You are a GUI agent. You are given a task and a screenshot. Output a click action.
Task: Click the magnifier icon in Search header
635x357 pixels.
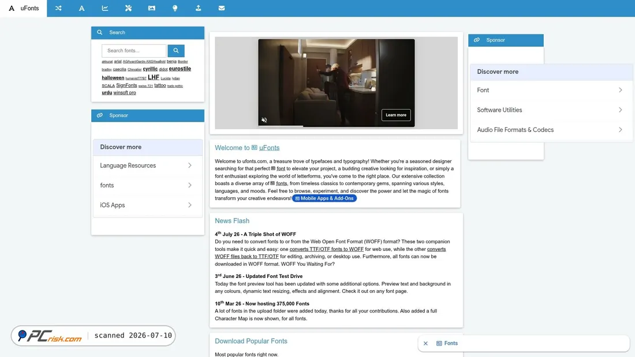[100, 32]
